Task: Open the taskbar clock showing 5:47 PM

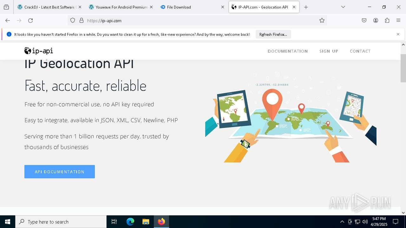Action: pyautogui.click(x=379, y=222)
